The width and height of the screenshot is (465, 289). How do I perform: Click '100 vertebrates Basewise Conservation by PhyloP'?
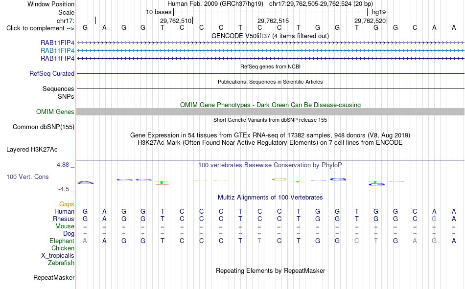coord(270,165)
